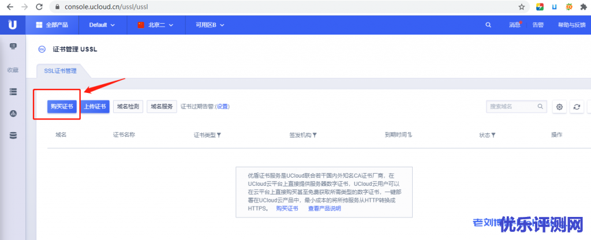This screenshot has width=591, height=240.
Task: Open 状态 column filter
Action: pos(493,135)
